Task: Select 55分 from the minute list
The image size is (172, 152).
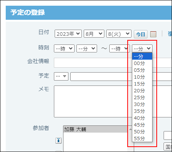Action: pos(142,138)
